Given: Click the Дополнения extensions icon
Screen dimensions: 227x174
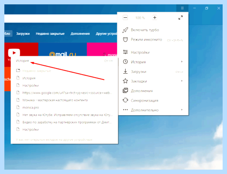Looking at the screenshot, I should coord(125,91).
